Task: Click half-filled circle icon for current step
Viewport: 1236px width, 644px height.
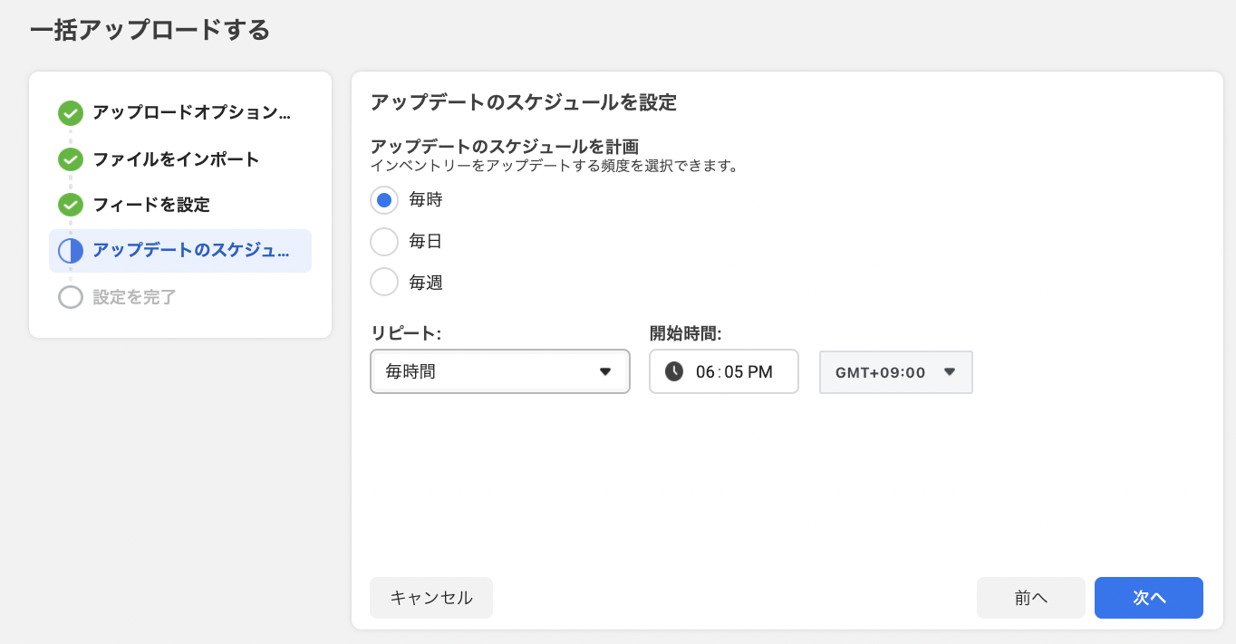Action: point(71,251)
